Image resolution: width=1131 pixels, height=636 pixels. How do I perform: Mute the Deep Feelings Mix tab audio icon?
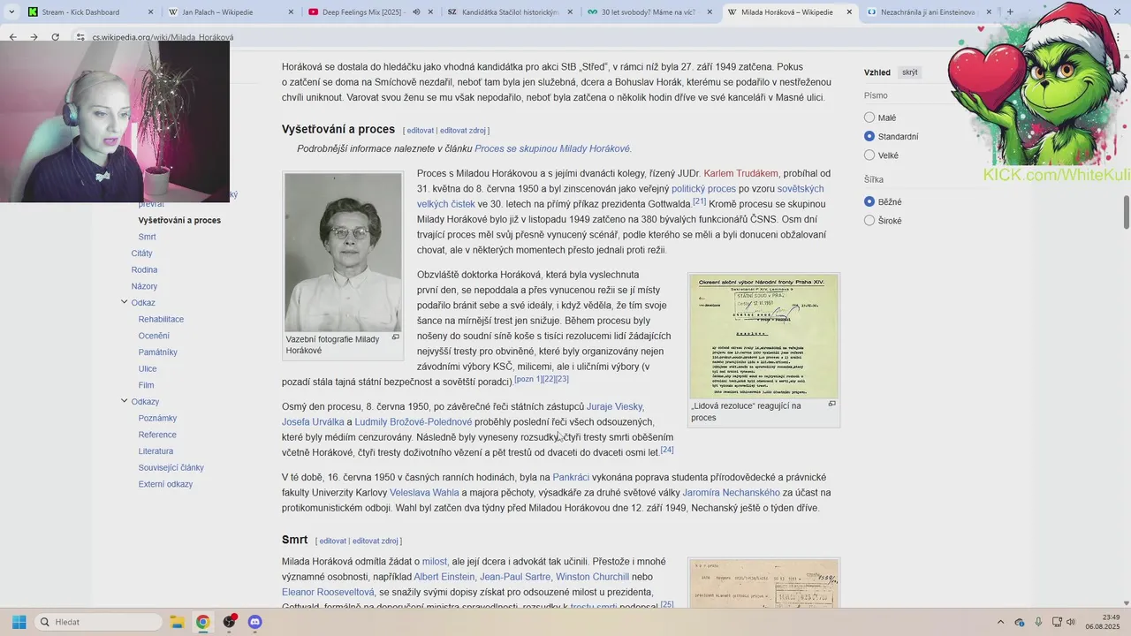[416, 12]
